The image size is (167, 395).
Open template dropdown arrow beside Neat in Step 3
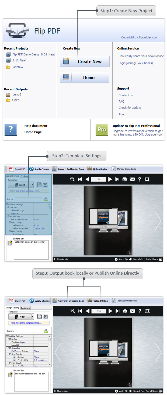point(33,317)
